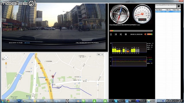The width and height of the screenshot is (184, 103).
Task: Open the media player taskbar icon
Action: (78, 101)
